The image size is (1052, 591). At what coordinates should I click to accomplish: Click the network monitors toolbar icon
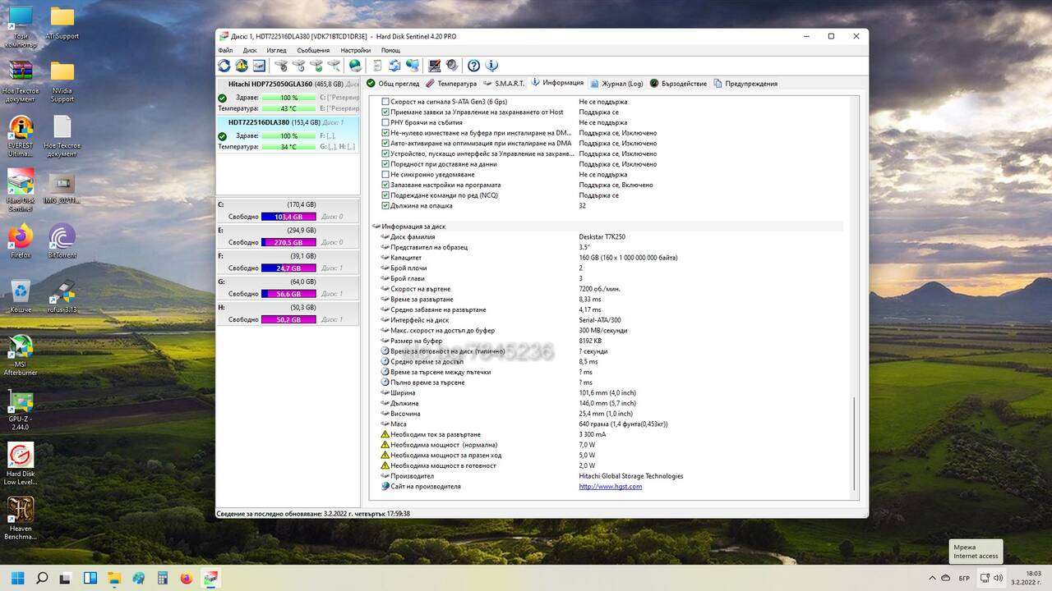pyautogui.click(x=412, y=66)
